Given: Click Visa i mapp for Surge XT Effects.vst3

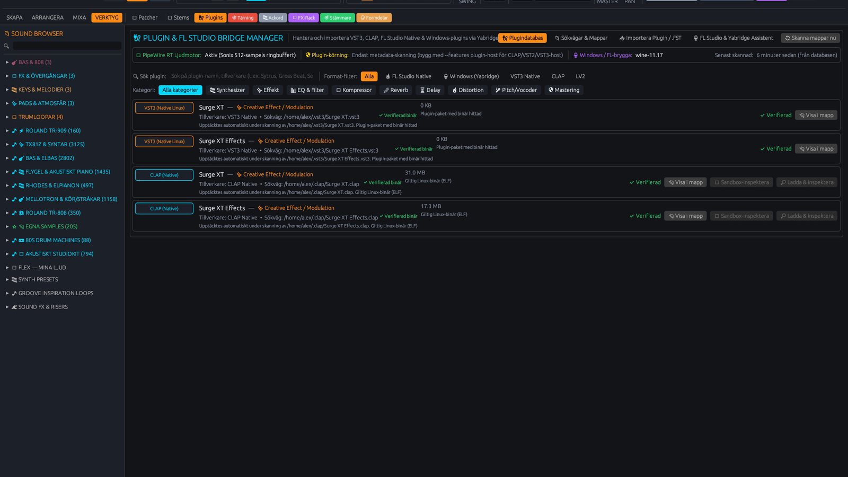Looking at the screenshot, I should coord(816,149).
